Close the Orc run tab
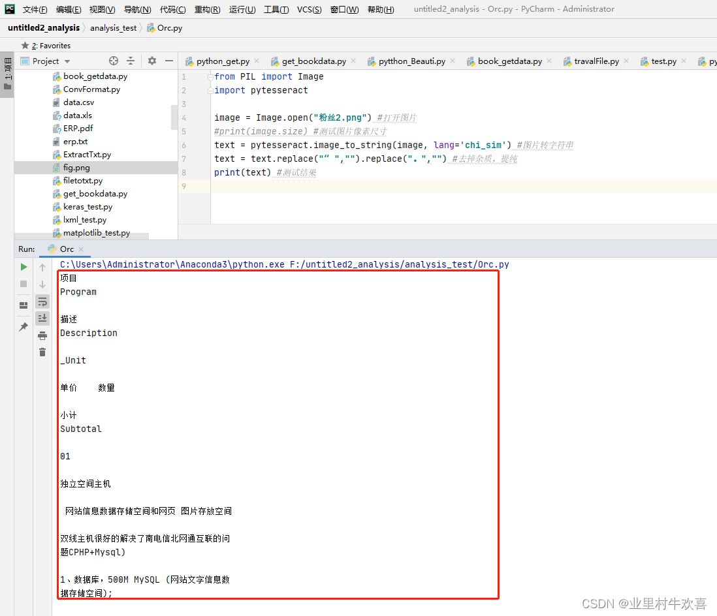Screen dimensions: 717x616 click(x=82, y=249)
